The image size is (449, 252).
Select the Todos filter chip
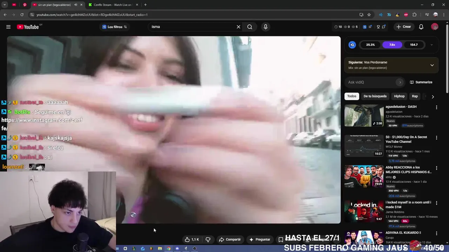[352, 96]
